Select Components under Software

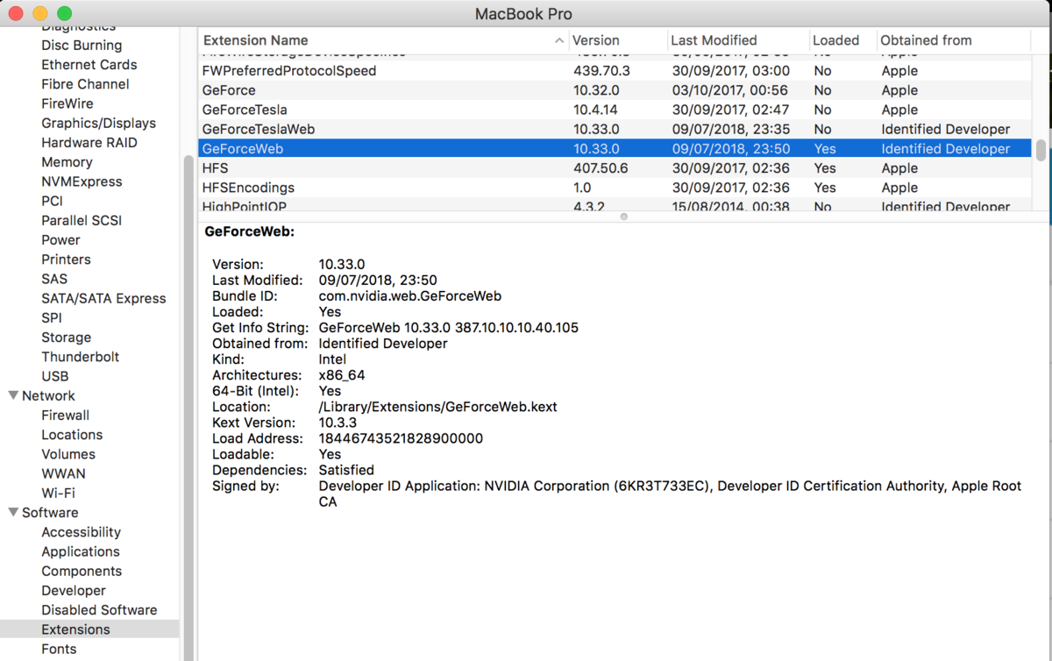click(82, 571)
